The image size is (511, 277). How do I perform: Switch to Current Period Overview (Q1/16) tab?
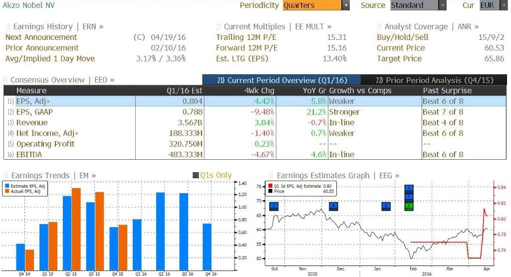(x=281, y=80)
